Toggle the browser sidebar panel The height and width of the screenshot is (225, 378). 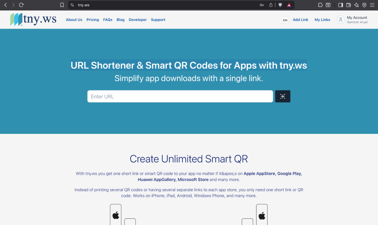341,5
